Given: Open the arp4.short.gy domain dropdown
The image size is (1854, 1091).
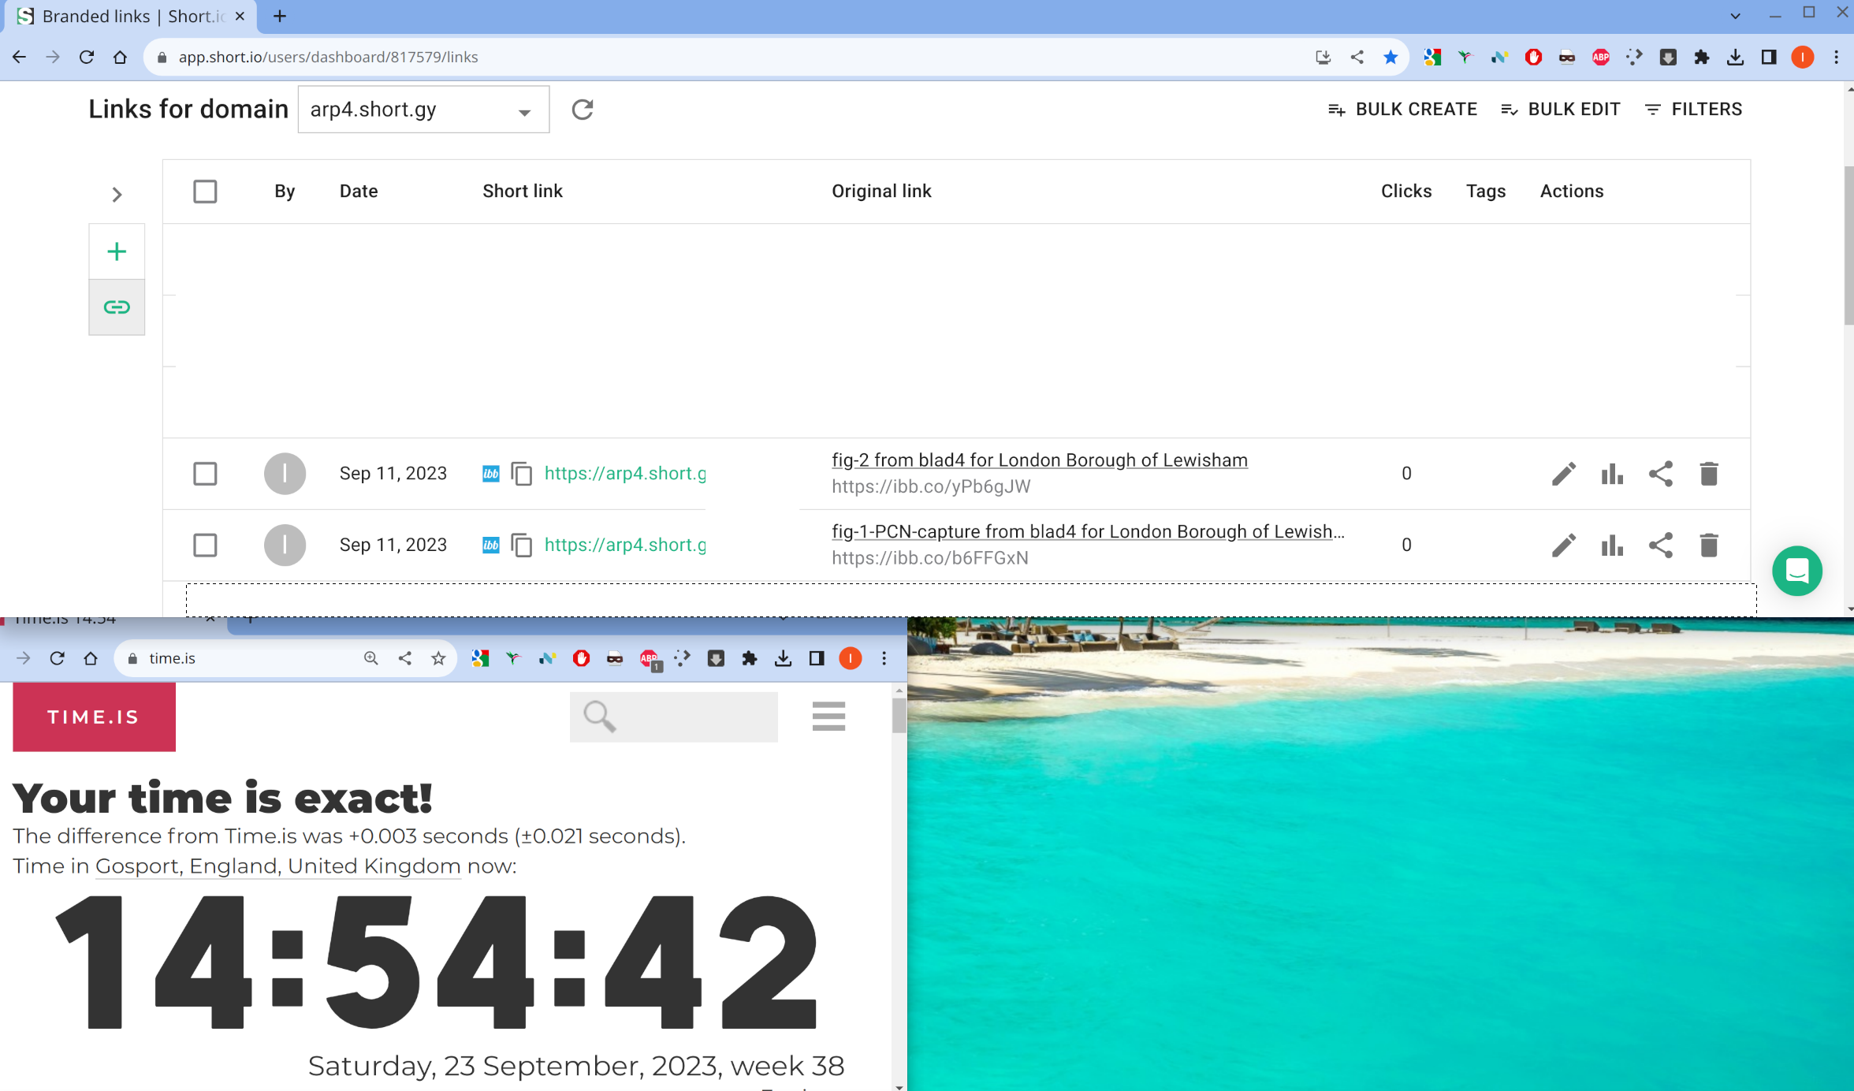Looking at the screenshot, I should [x=423, y=110].
